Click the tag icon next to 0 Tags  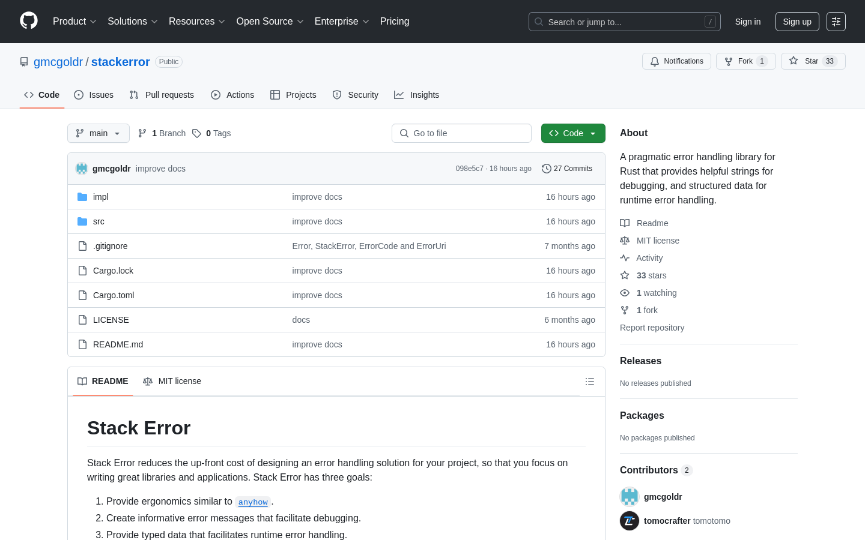pos(196,133)
